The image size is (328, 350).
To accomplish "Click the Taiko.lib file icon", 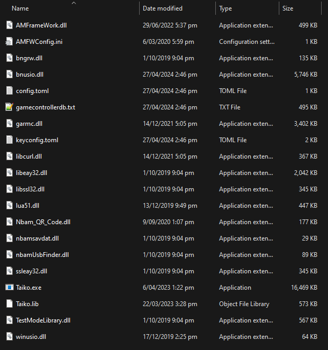I will (9, 304).
